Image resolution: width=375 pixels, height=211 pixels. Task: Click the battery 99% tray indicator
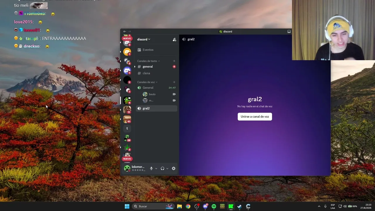(352, 206)
